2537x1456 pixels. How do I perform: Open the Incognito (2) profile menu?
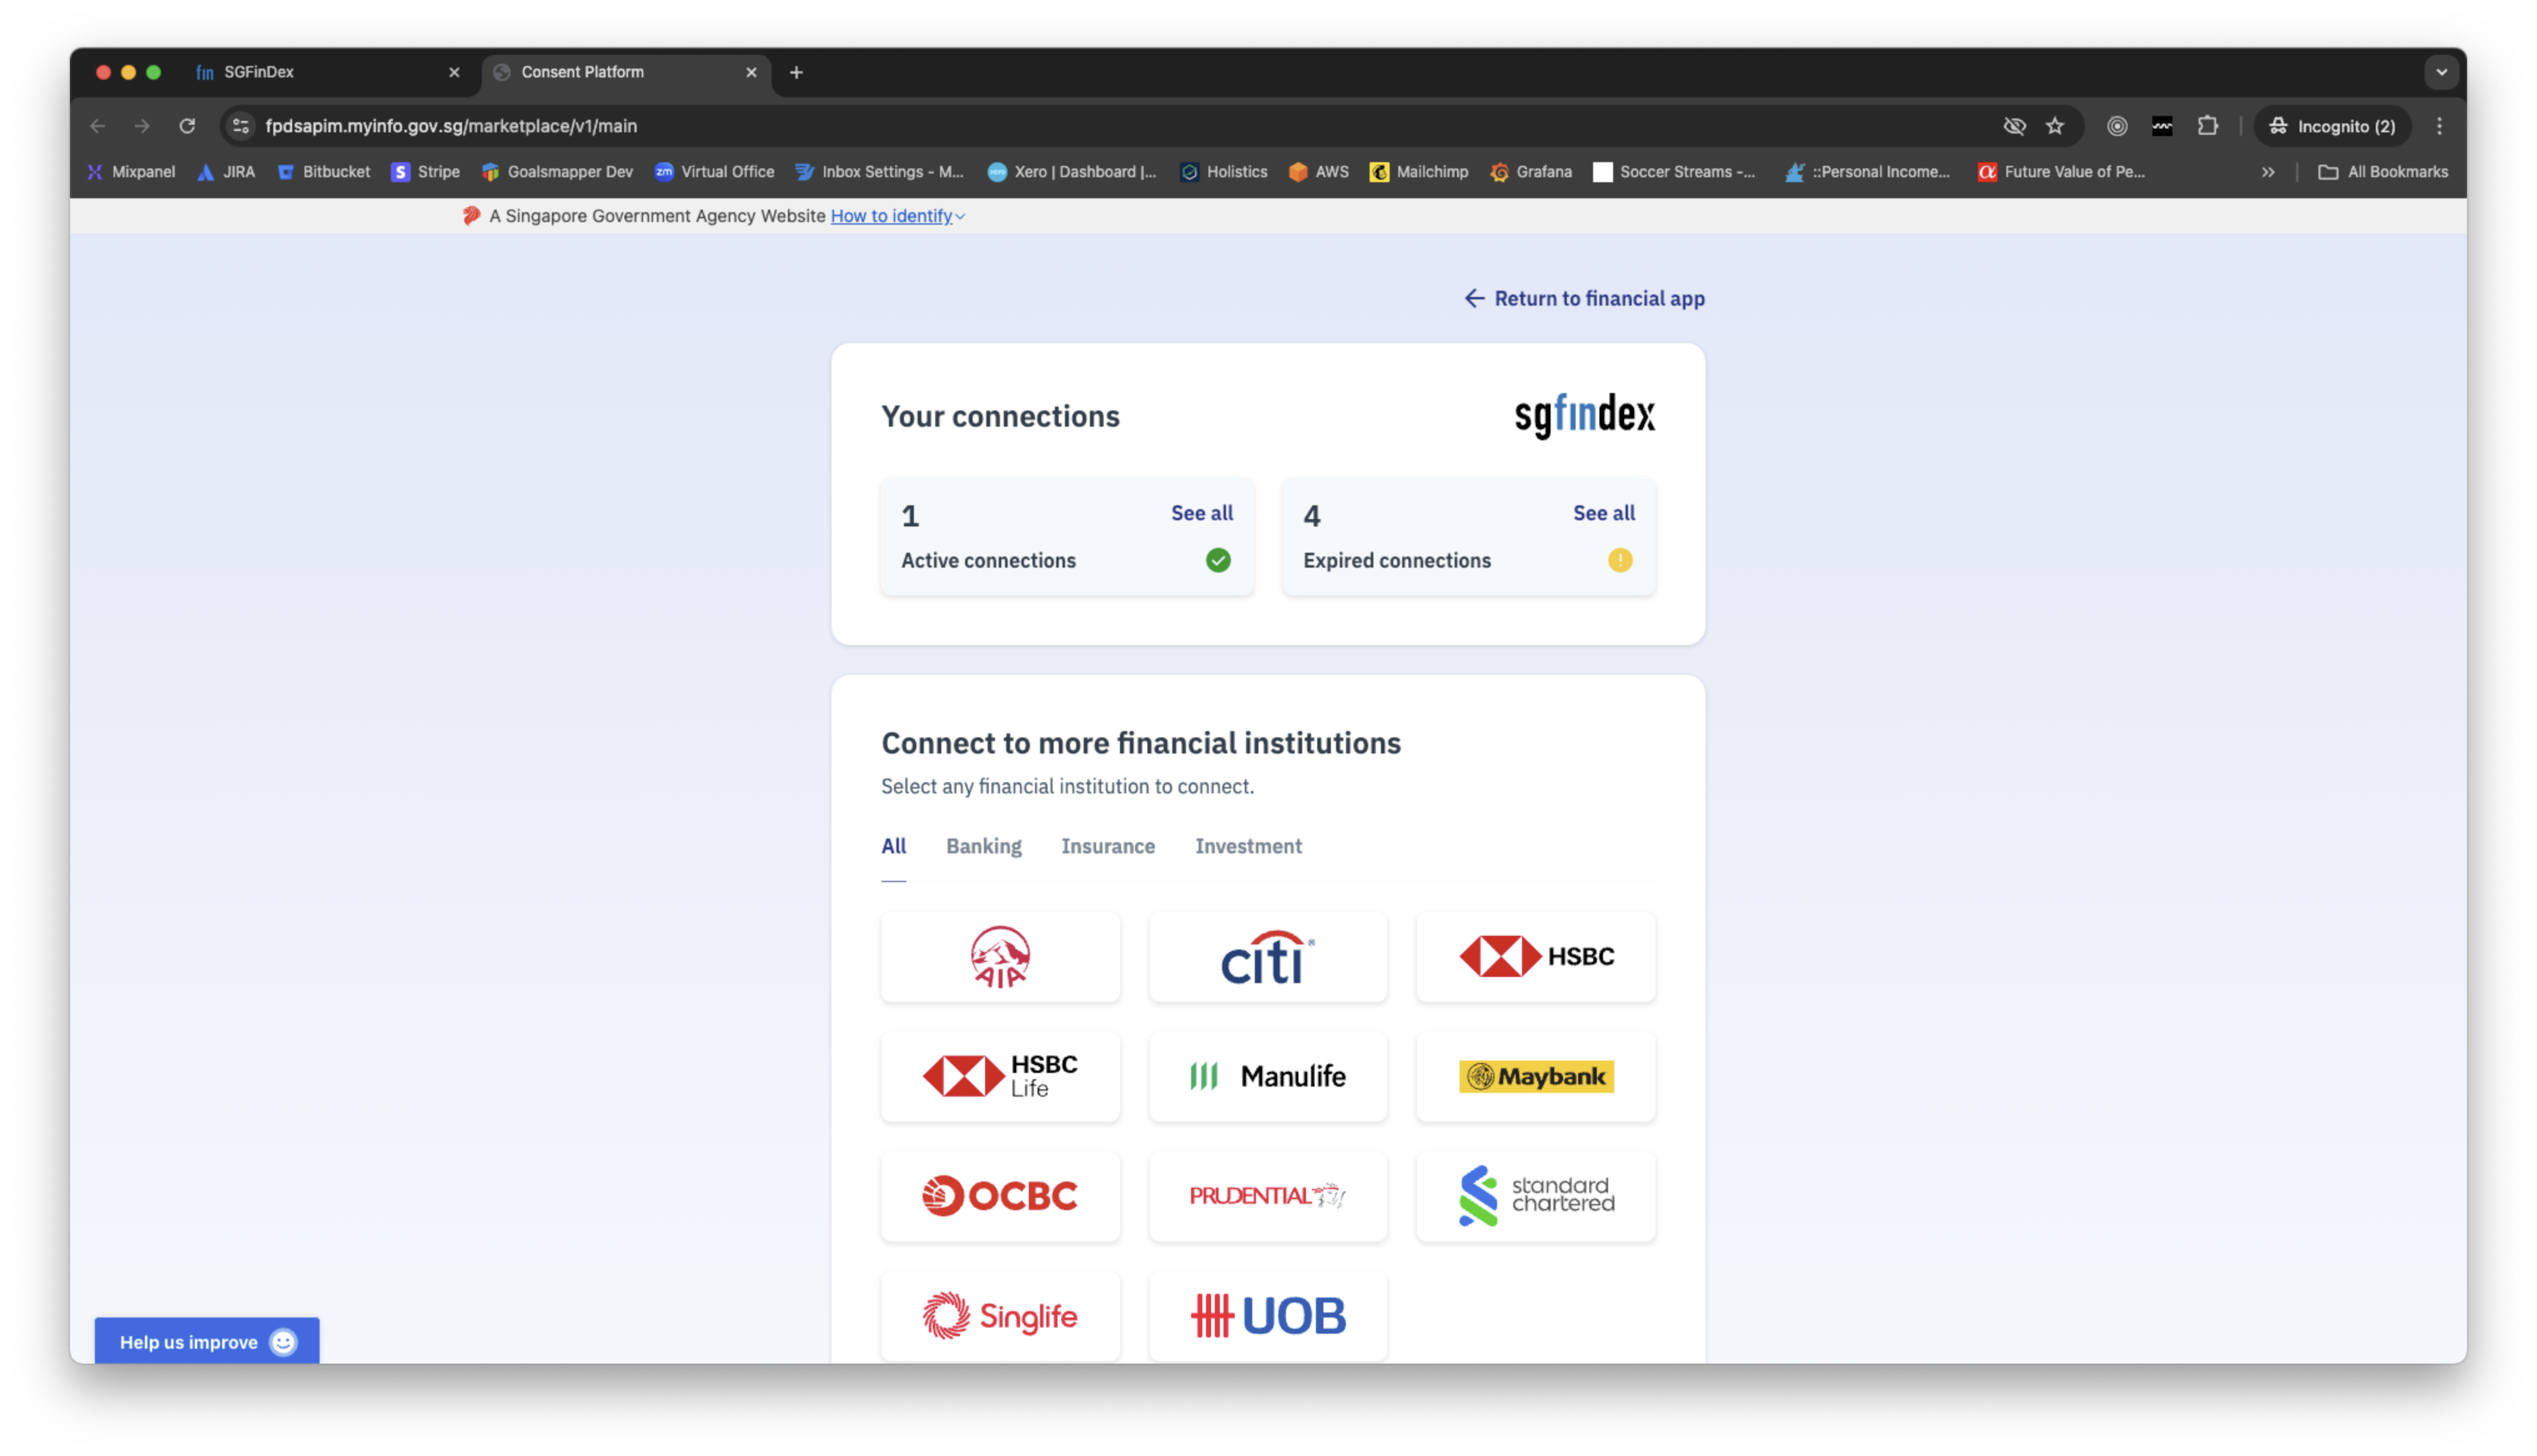click(x=2332, y=126)
